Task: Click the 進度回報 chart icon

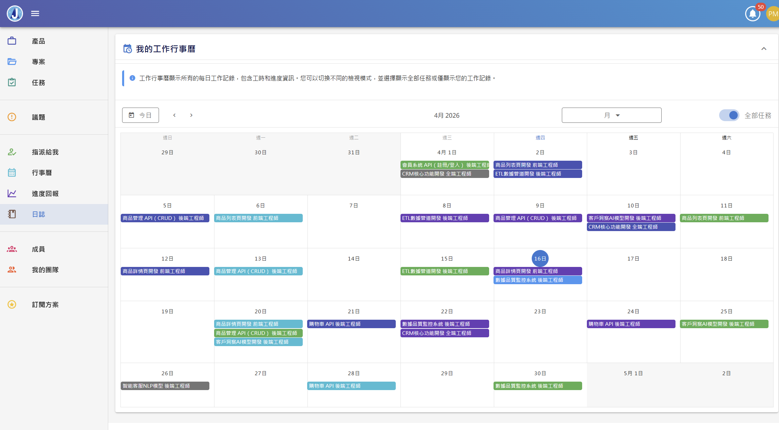Action: point(12,194)
